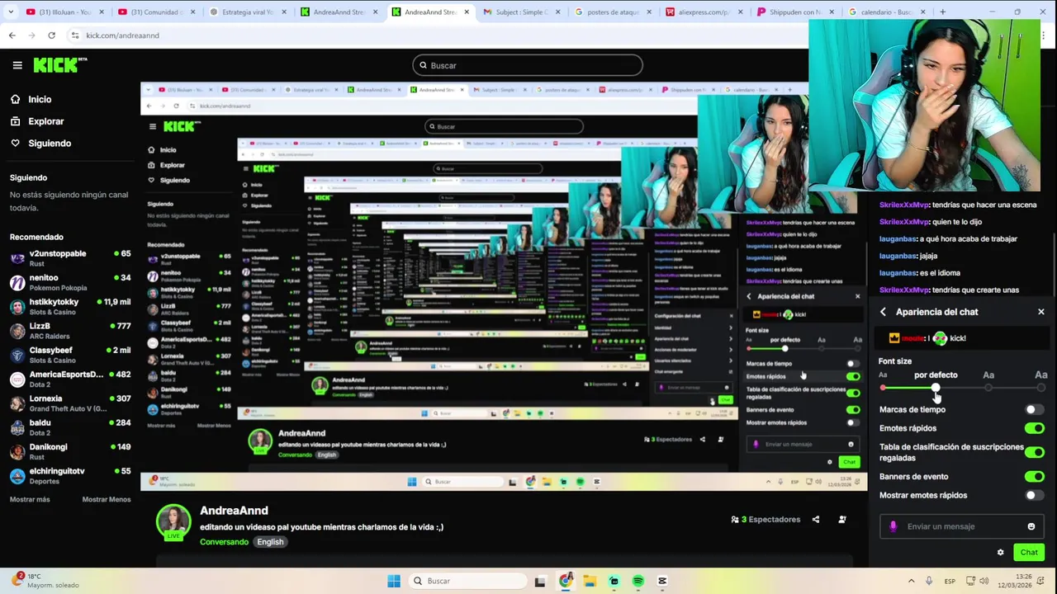Click browser forward arrow

(31, 35)
